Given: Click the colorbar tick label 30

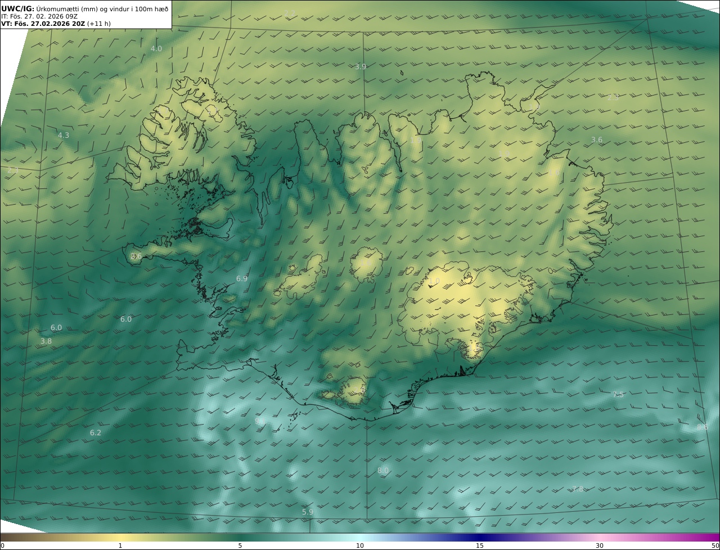Looking at the screenshot, I should coord(600,546).
